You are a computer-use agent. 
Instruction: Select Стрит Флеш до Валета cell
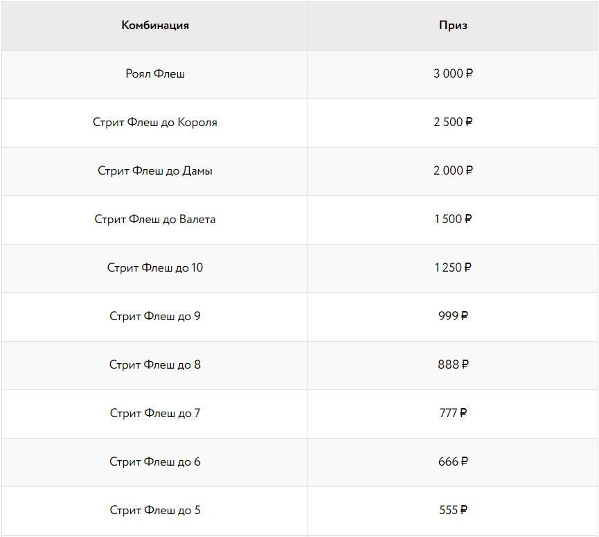(x=155, y=220)
